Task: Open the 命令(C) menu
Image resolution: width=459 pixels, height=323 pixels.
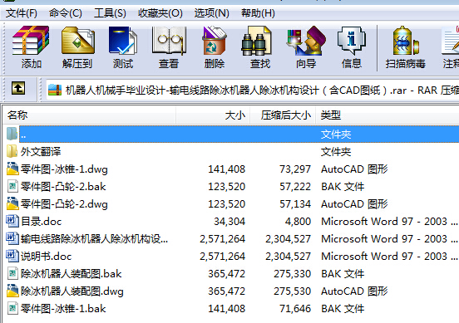Action: pyautogui.click(x=66, y=13)
